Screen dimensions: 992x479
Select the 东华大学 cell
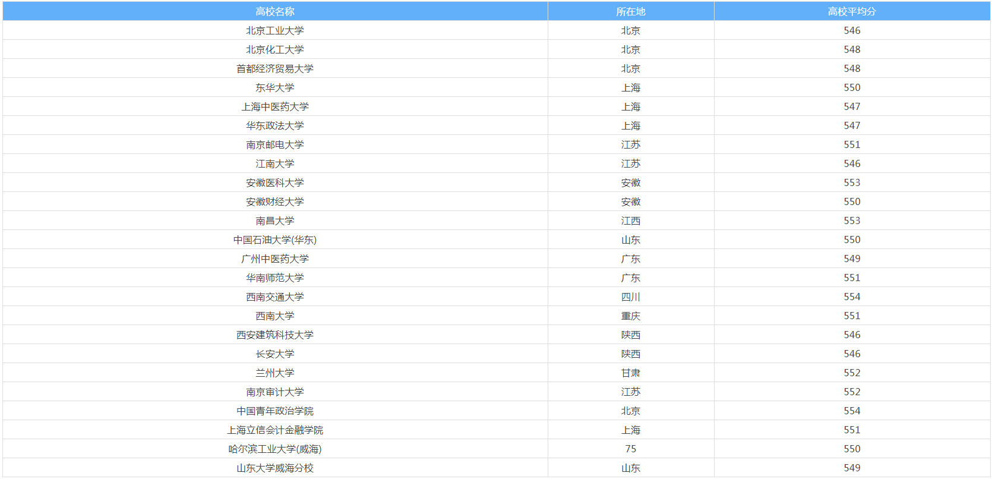point(275,87)
